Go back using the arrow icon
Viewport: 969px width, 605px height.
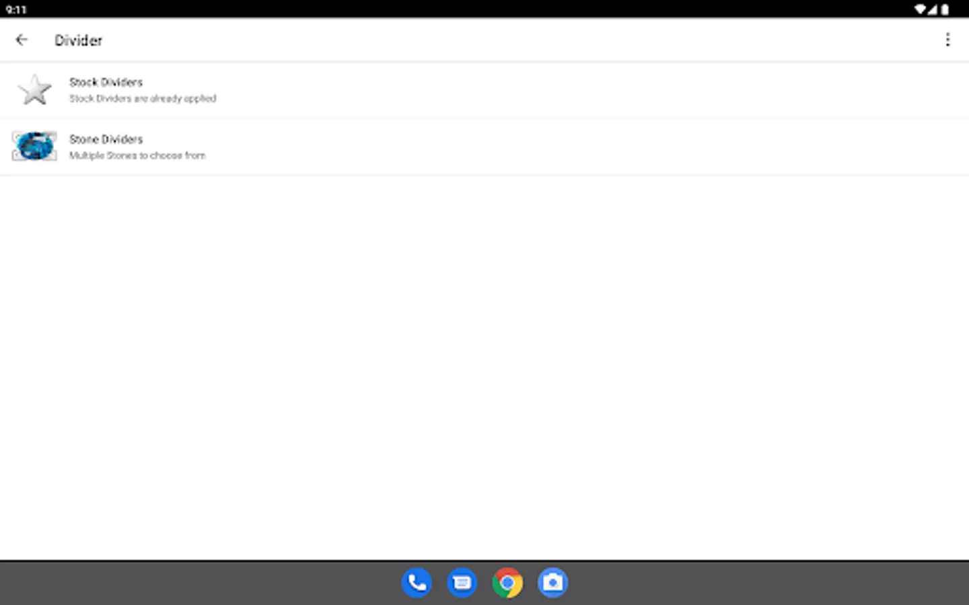(22, 40)
